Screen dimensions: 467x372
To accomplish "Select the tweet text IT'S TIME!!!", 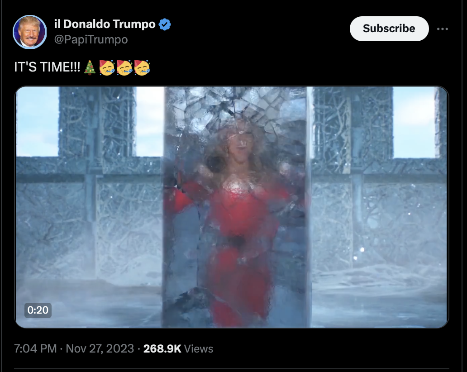I will point(47,67).
